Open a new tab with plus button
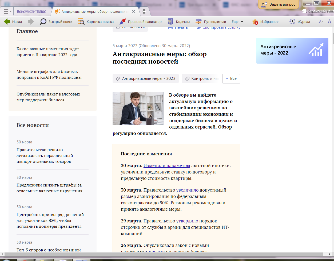334x261 pixels. click(144, 11)
